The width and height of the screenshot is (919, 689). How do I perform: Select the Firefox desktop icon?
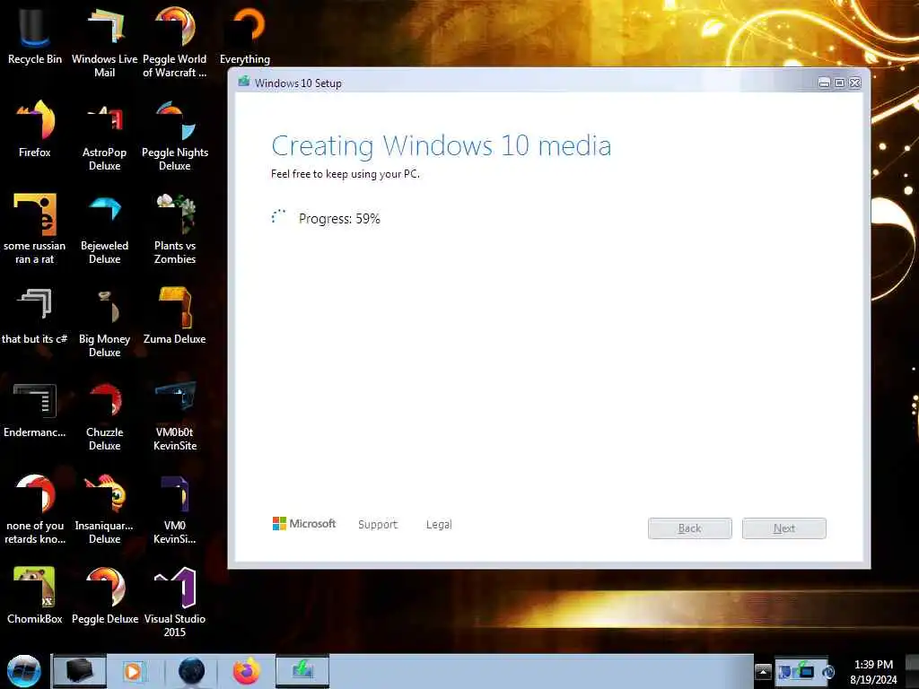pyautogui.click(x=35, y=127)
